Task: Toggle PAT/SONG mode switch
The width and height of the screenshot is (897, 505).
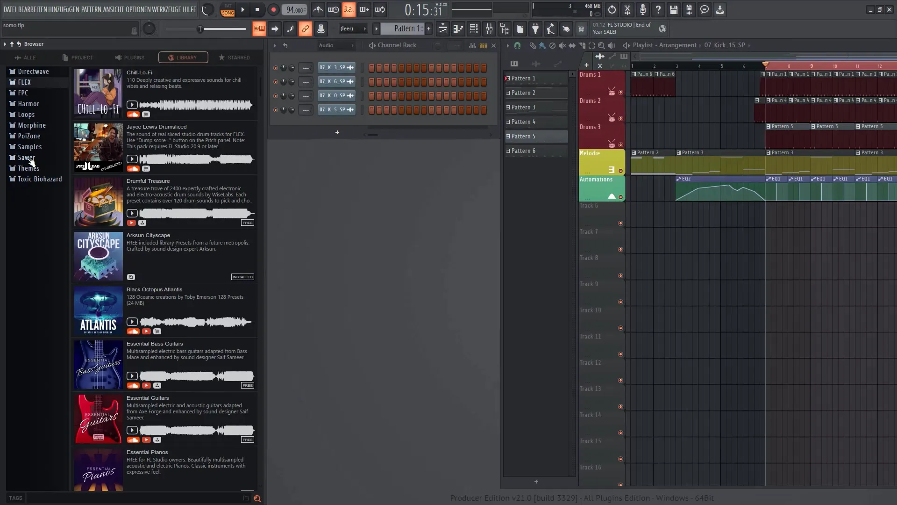Action: (x=228, y=9)
